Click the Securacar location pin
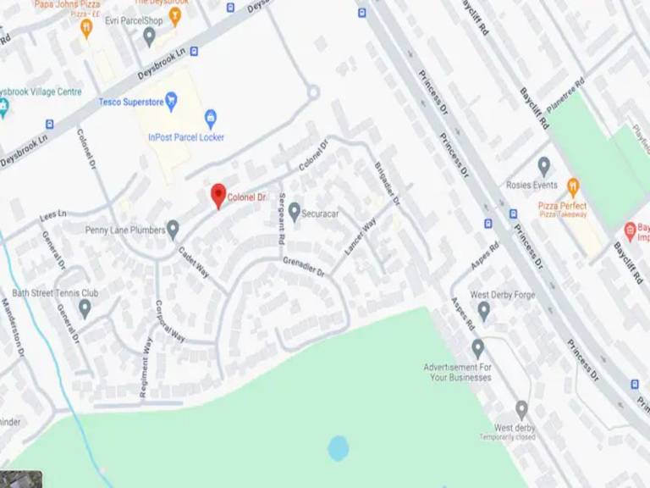 (295, 212)
